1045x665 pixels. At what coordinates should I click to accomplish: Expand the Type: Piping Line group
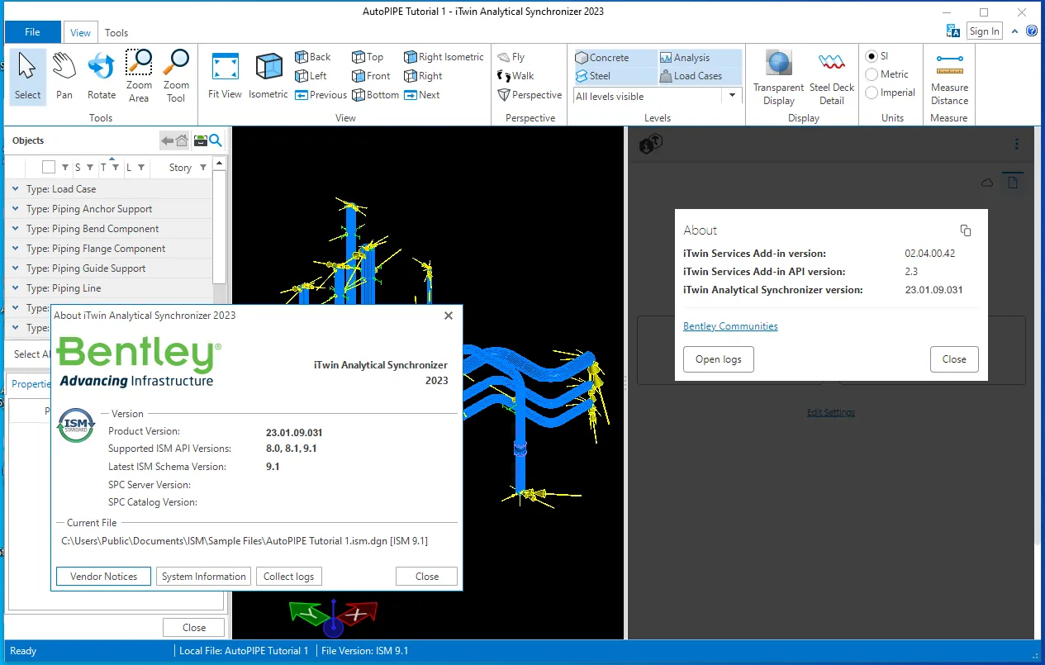point(16,287)
